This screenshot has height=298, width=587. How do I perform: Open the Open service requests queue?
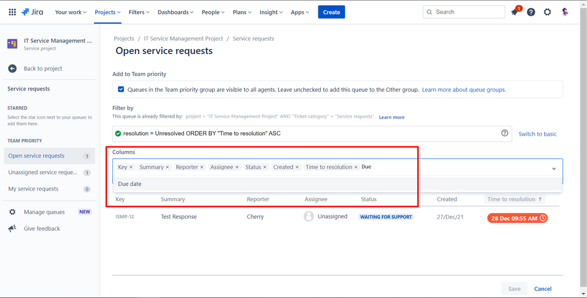[x=49, y=156]
